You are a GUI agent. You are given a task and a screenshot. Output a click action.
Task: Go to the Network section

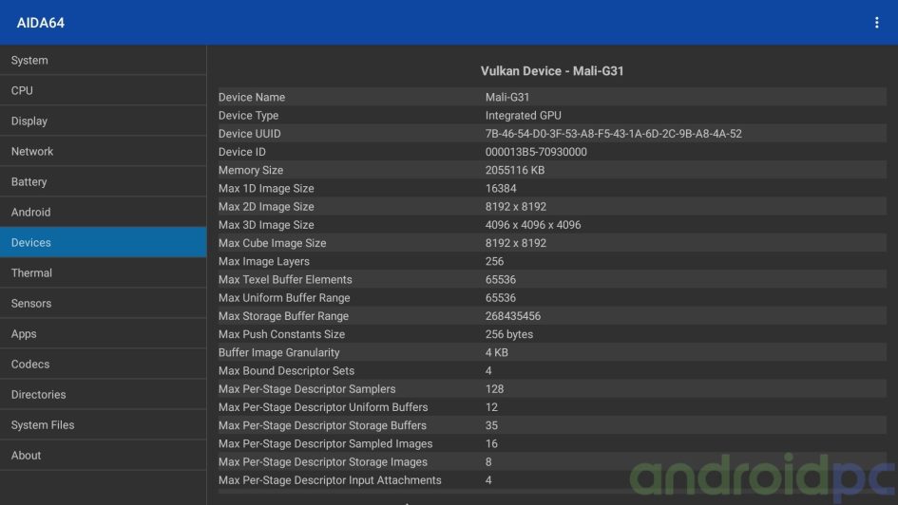pyautogui.click(x=103, y=151)
